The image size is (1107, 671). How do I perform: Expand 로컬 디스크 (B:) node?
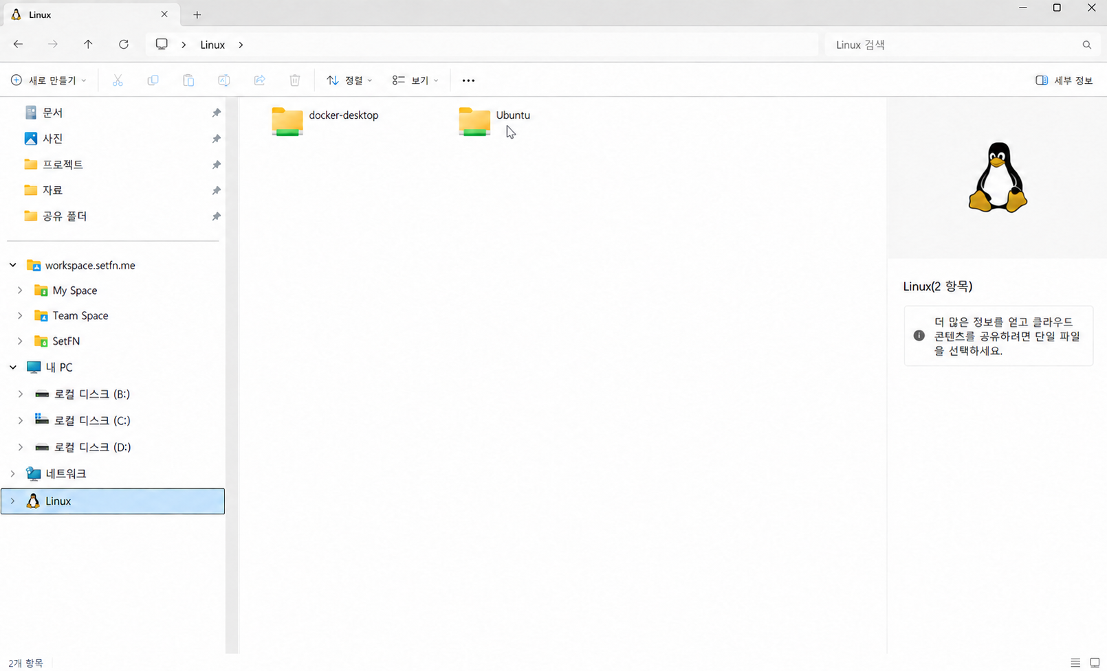[x=20, y=394]
